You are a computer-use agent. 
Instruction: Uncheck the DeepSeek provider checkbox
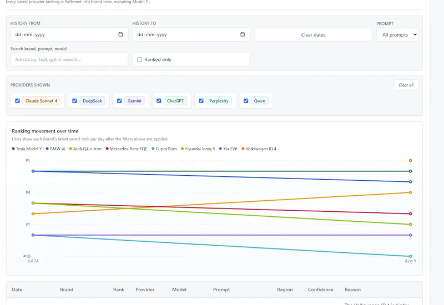[x=74, y=101]
